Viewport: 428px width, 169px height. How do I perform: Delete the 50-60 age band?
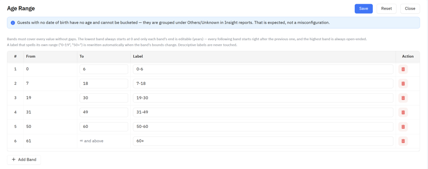(x=403, y=127)
